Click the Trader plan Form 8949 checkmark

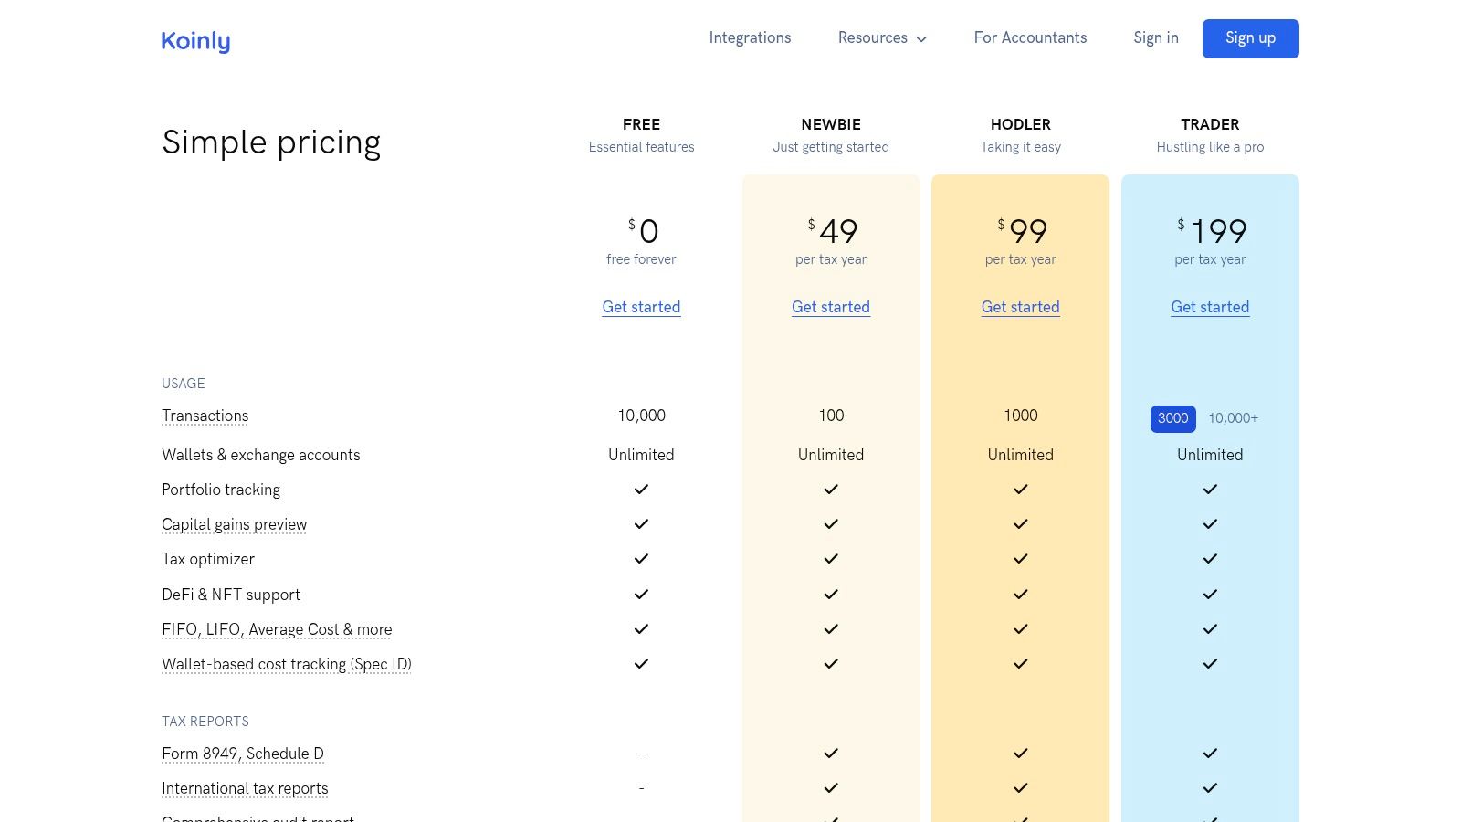pyautogui.click(x=1210, y=753)
